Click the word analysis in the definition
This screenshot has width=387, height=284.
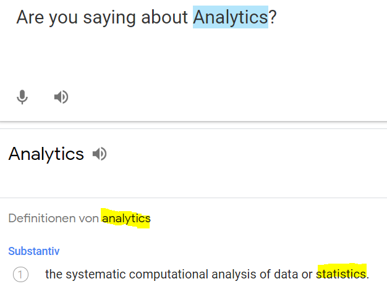[237, 274]
